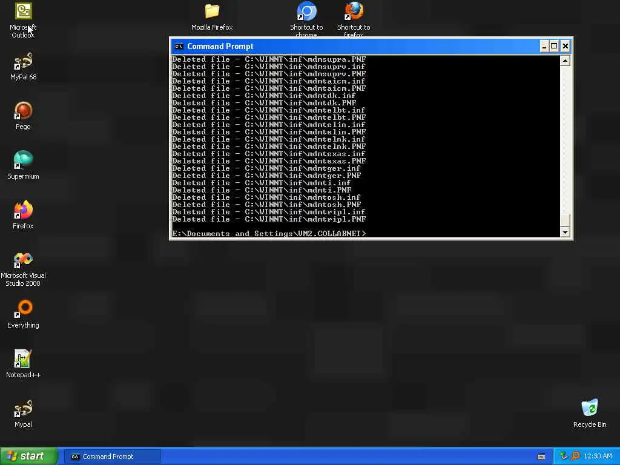The image size is (620, 465).
Task: Close the Command Prompt window
Action: coord(566,46)
